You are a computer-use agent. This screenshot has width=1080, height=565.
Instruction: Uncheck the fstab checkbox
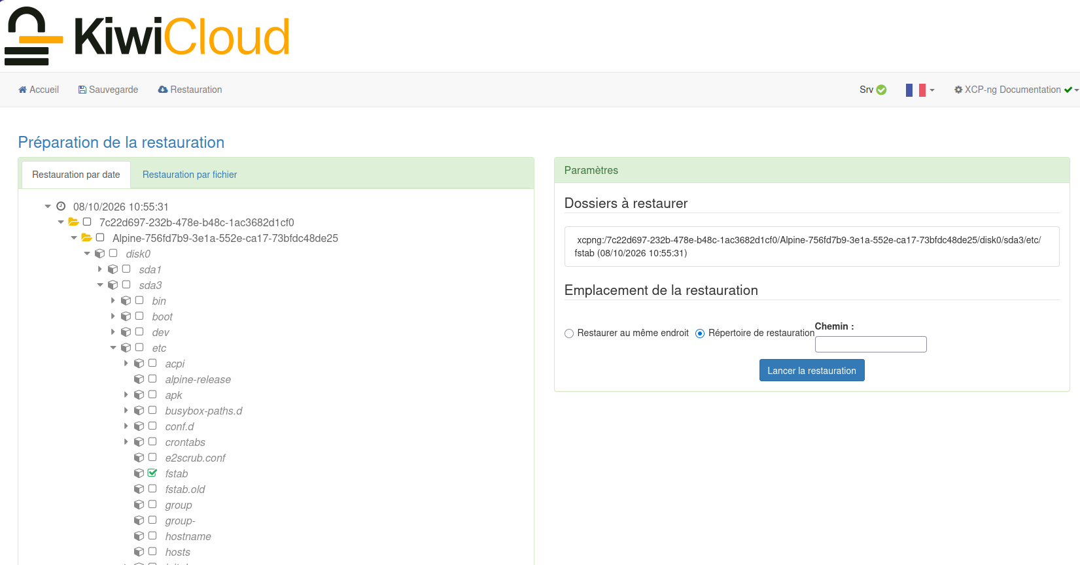coord(152,473)
